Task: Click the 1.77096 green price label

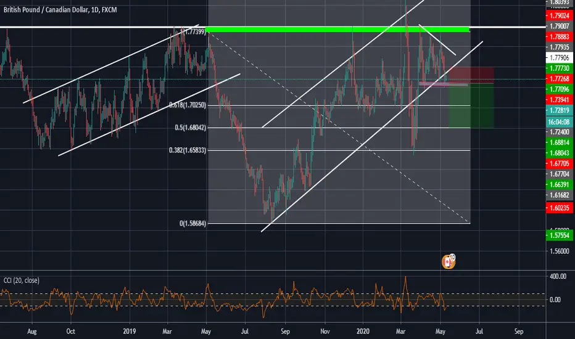Action: [x=559, y=89]
